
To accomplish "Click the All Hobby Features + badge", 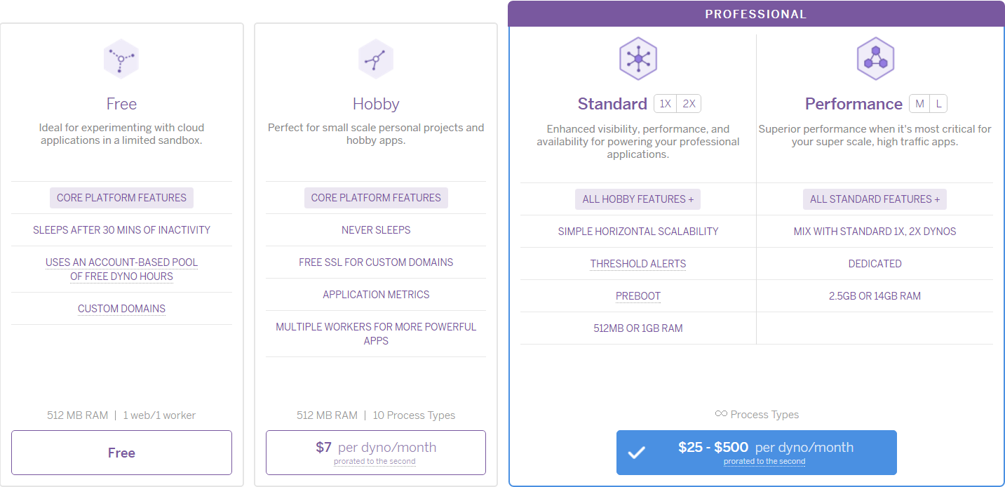I will click(638, 199).
